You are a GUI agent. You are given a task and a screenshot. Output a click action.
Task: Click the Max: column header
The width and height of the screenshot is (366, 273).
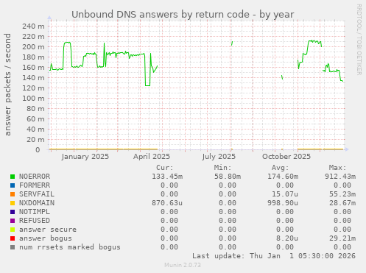tap(338, 168)
